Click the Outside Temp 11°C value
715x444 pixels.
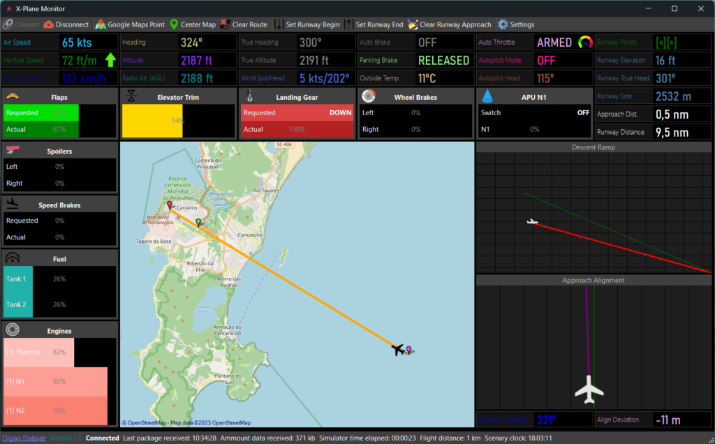click(x=427, y=78)
